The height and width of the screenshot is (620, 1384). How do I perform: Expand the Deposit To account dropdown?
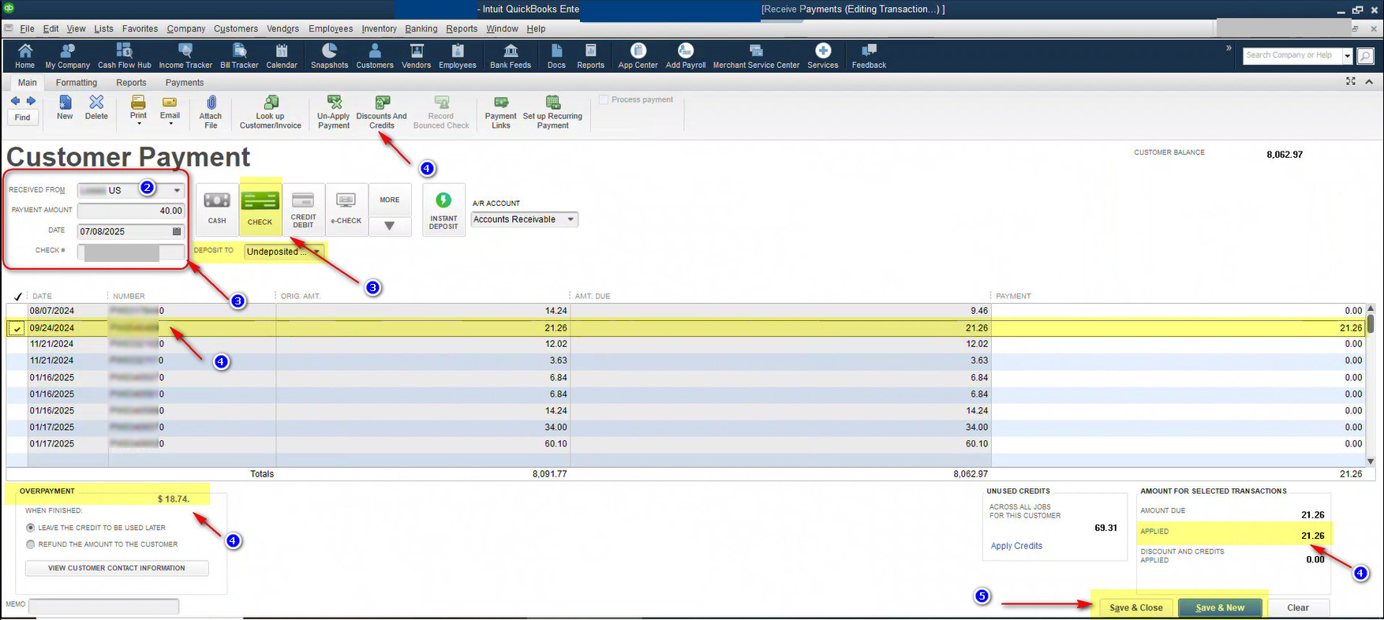[316, 252]
